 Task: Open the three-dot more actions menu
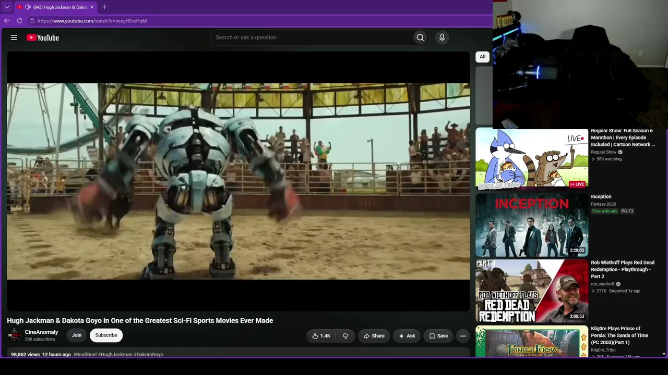pyautogui.click(x=463, y=336)
